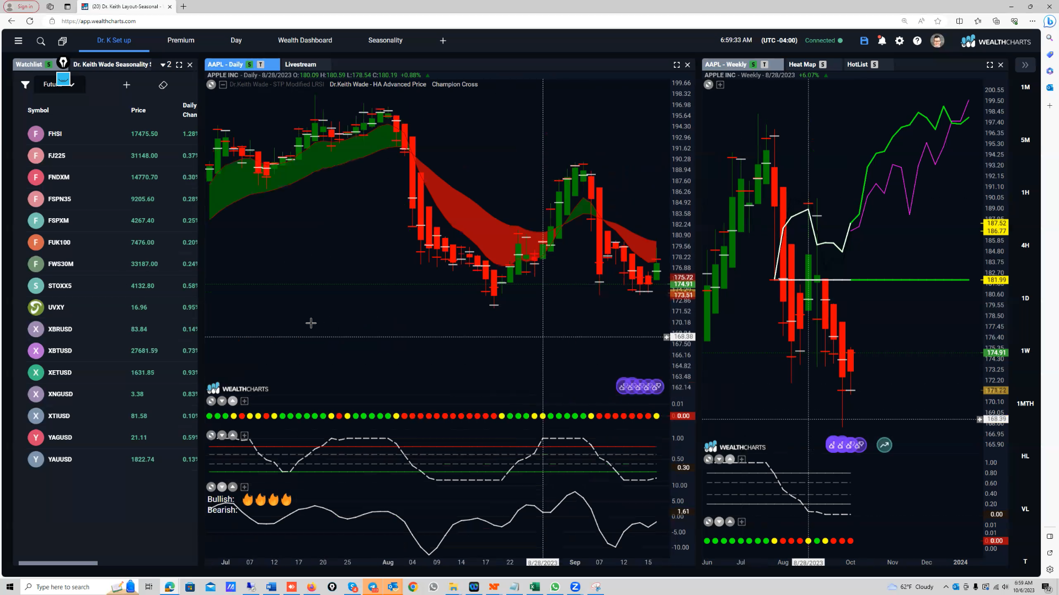Open the Seasonality layout tab
1059x595 pixels.
(385, 41)
